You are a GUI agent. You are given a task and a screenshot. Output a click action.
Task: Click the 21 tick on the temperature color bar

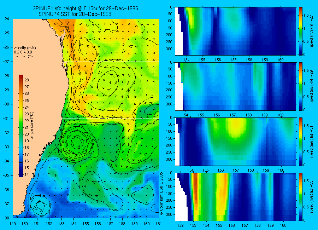coord(26,127)
